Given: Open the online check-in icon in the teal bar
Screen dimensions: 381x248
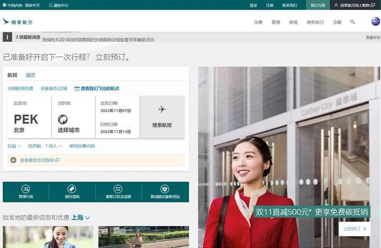Looking at the screenshot, I should tap(72, 189).
